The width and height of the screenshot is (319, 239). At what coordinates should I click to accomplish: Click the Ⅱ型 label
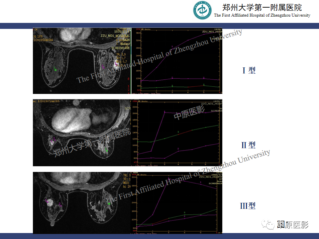249,145
